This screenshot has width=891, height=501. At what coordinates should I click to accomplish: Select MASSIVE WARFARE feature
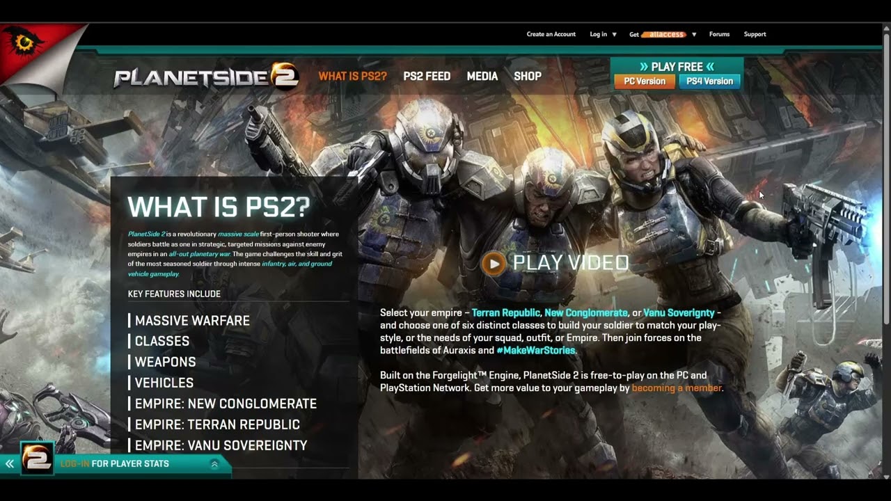192,321
